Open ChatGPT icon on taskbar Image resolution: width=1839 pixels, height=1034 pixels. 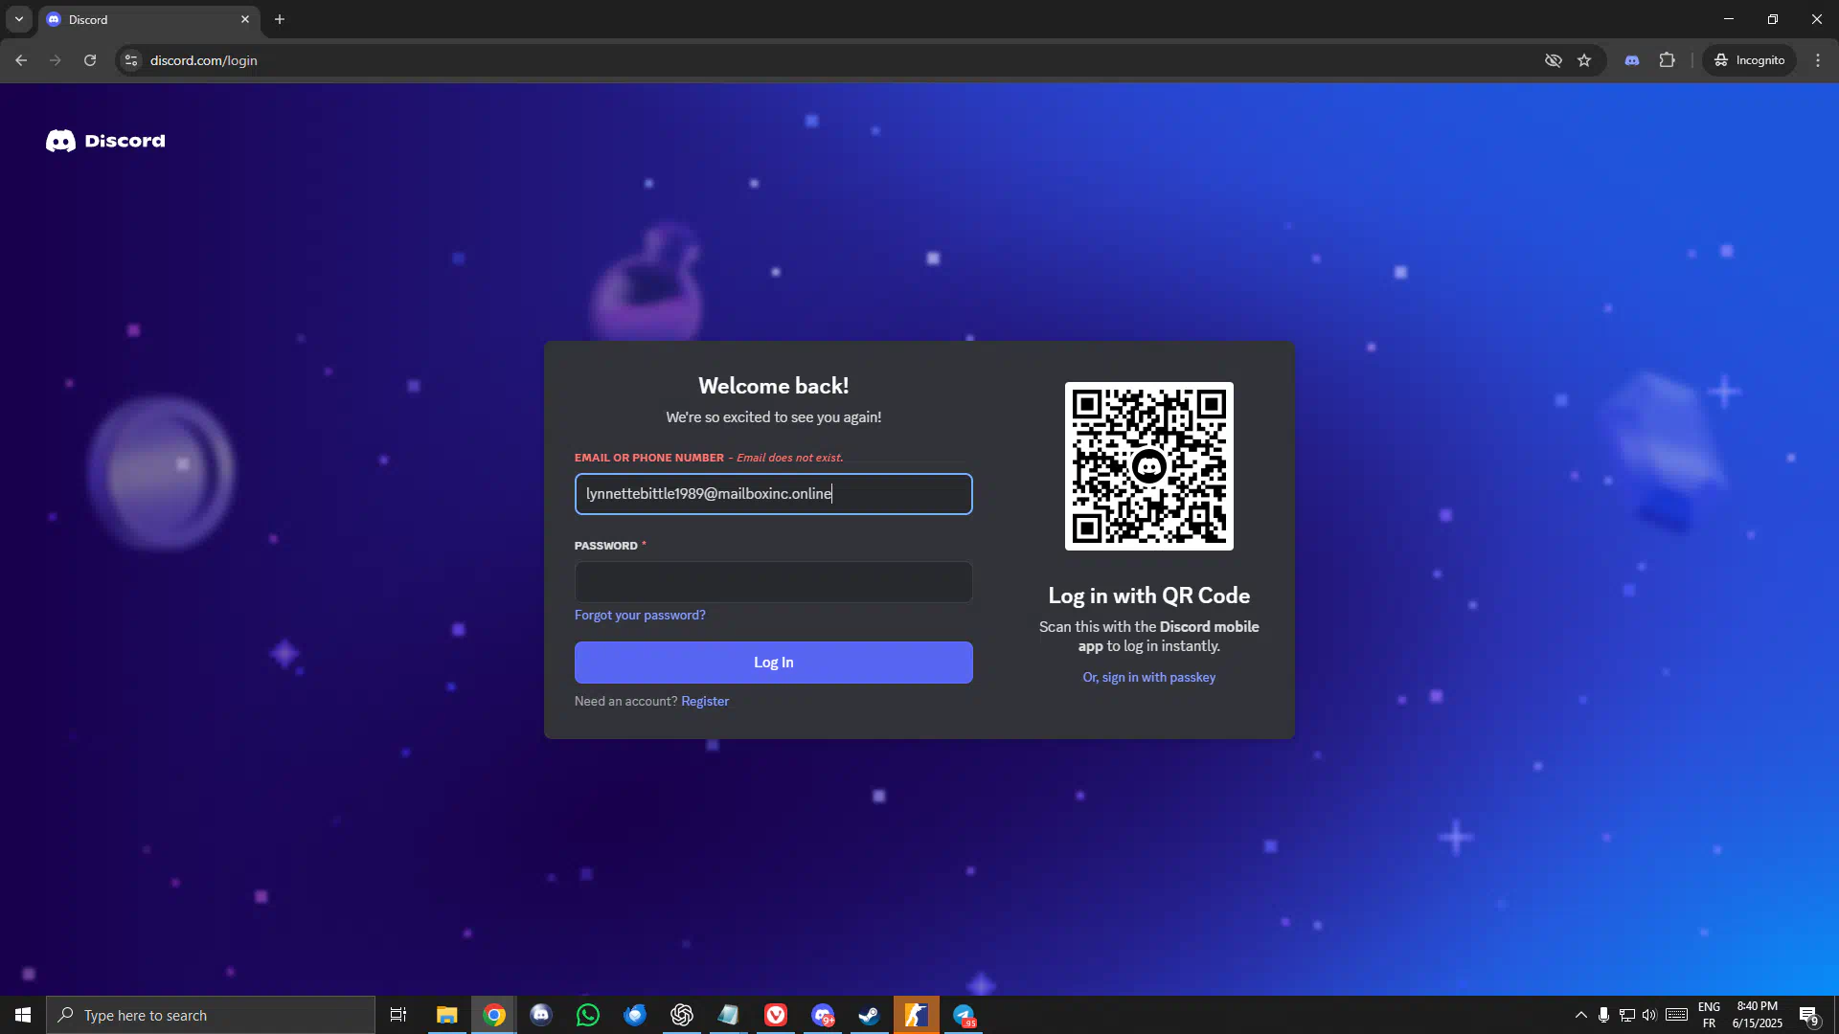(x=682, y=1015)
